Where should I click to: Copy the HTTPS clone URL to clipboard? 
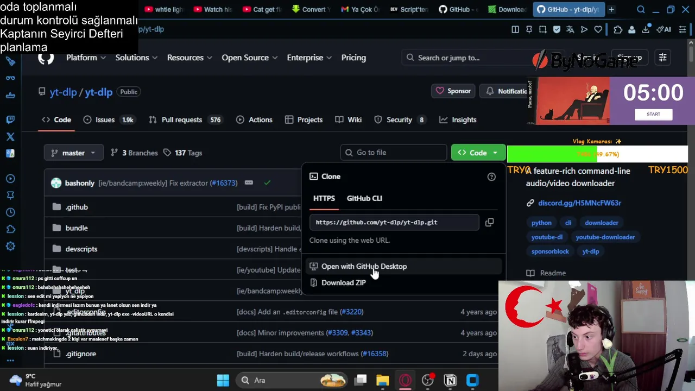pyautogui.click(x=489, y=222)
